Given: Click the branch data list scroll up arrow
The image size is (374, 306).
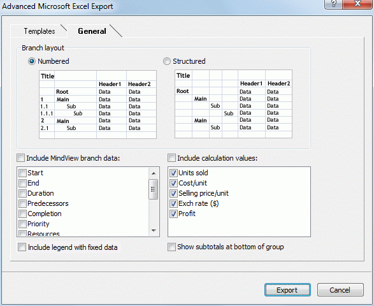Looking at the screenshot, I should click(154, 173).
